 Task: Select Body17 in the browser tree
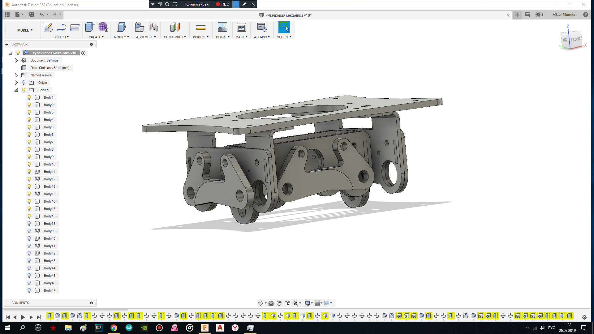[49, 209]
